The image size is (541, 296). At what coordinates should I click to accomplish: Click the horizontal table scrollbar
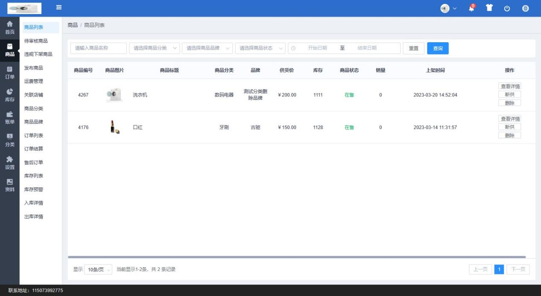(297, 257)
